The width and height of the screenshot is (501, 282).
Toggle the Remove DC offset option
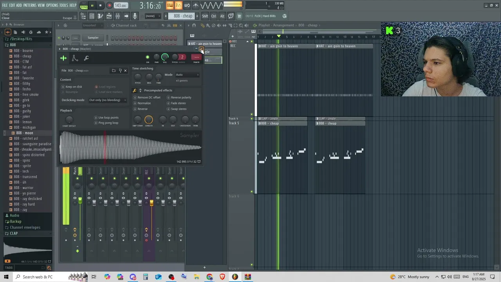tap(147, 98)
